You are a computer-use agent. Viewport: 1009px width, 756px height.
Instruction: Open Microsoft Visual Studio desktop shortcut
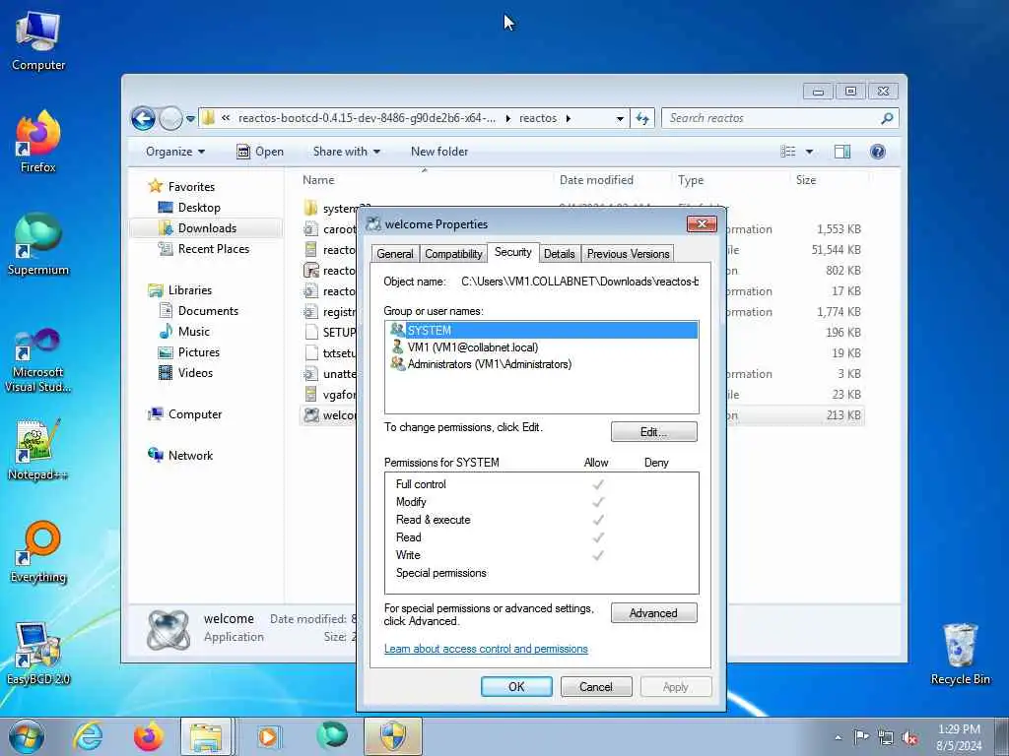point(38,360)
